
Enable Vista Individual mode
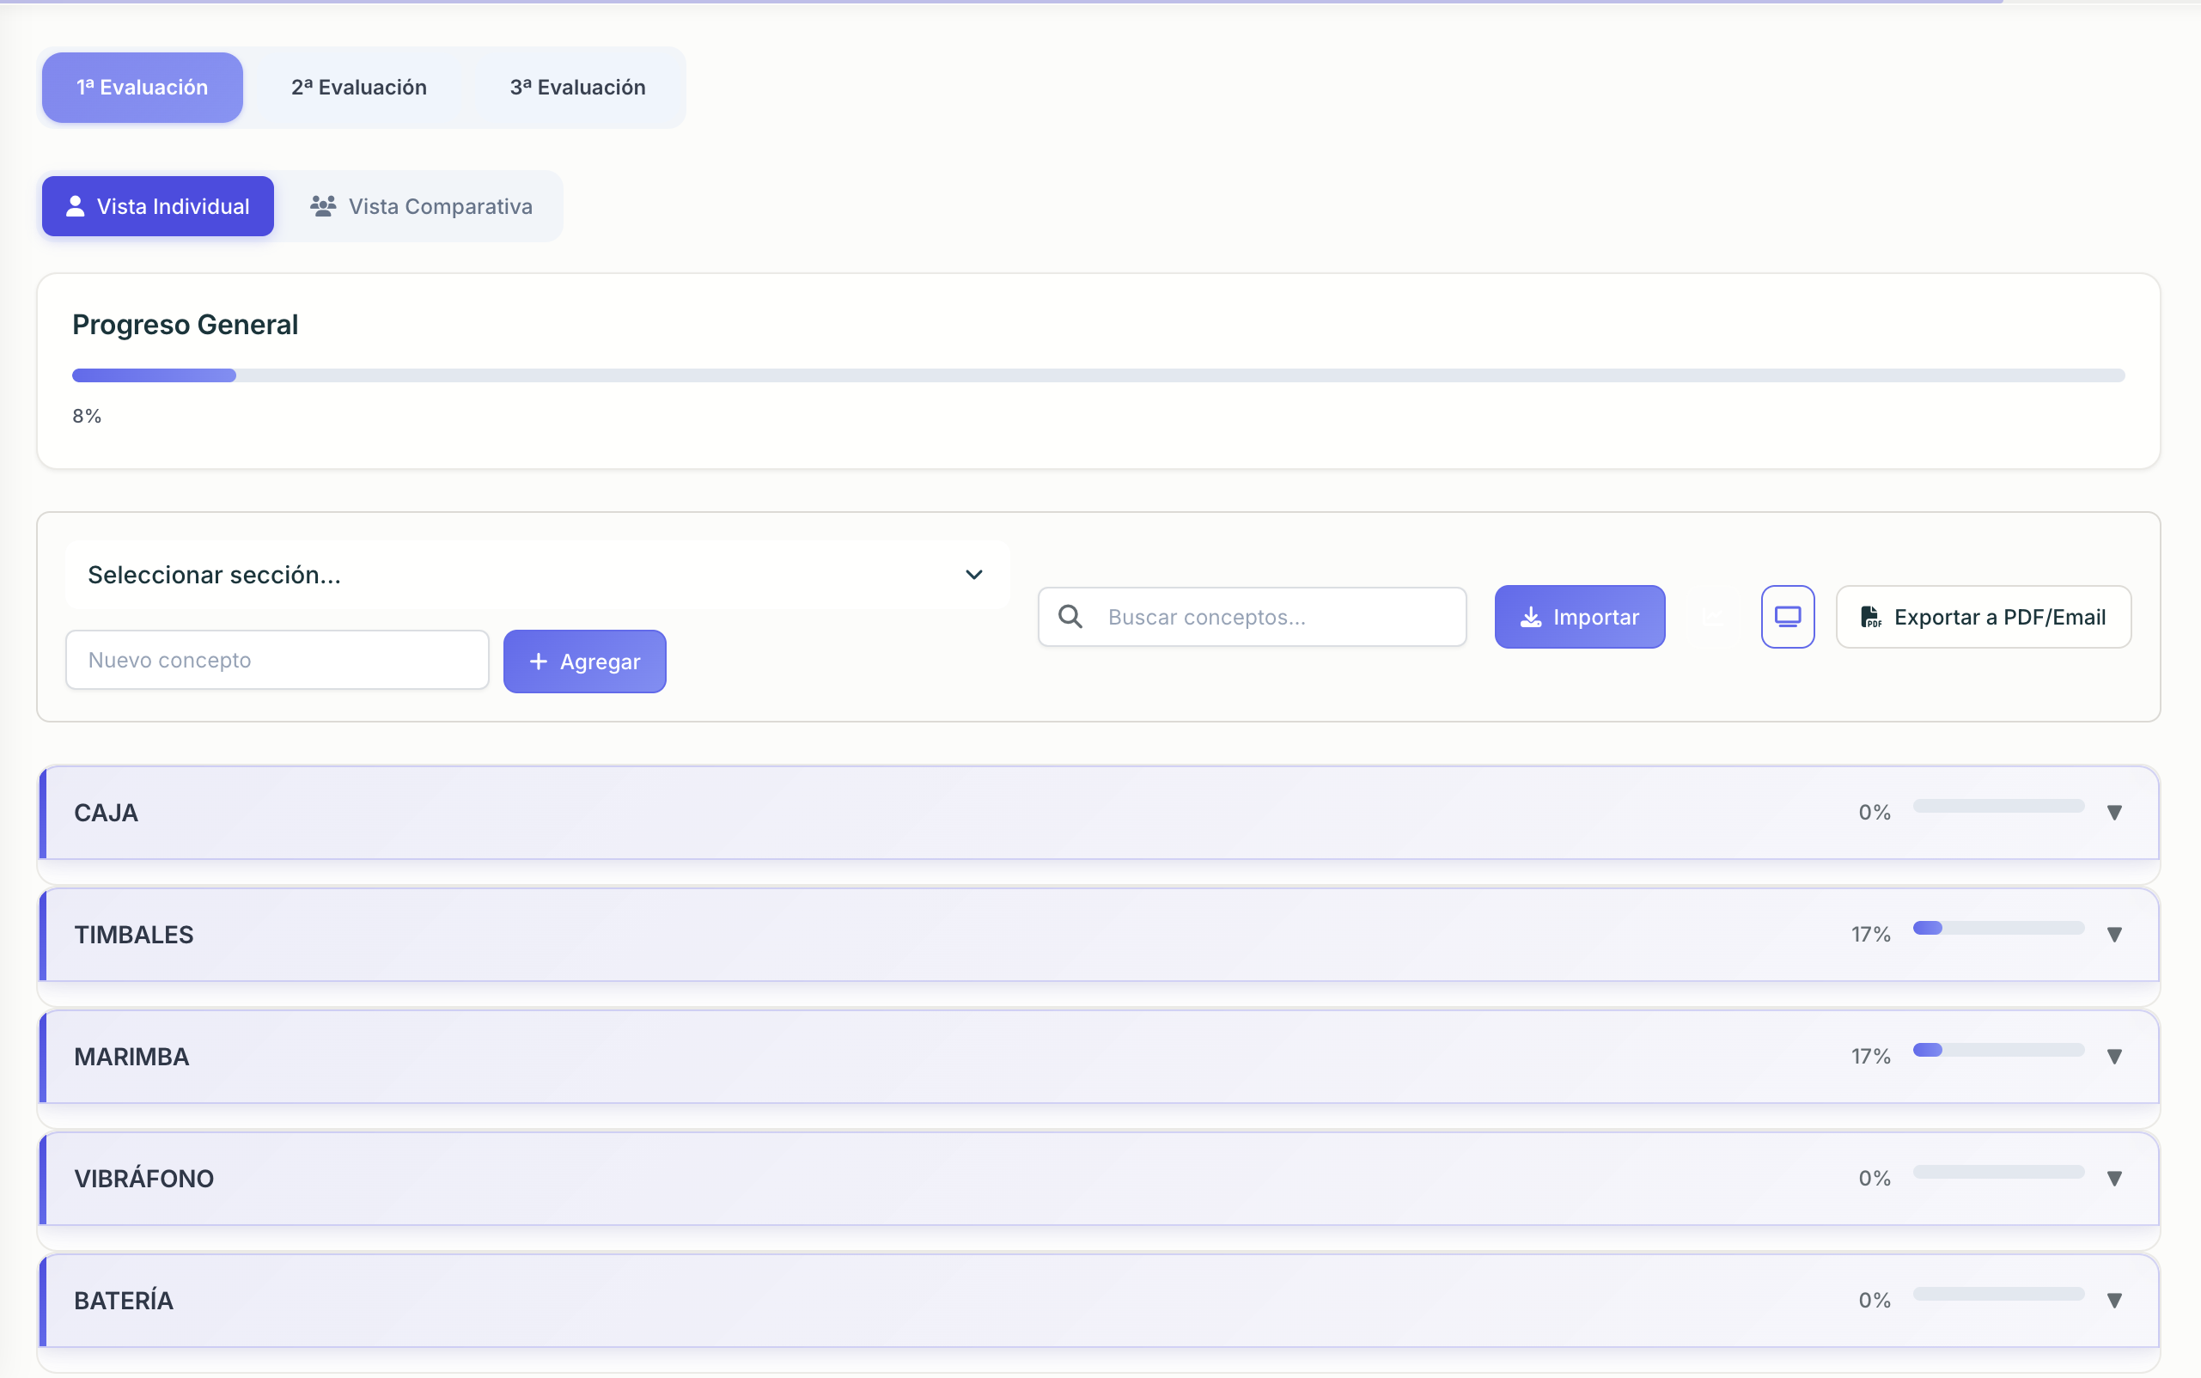156,206
